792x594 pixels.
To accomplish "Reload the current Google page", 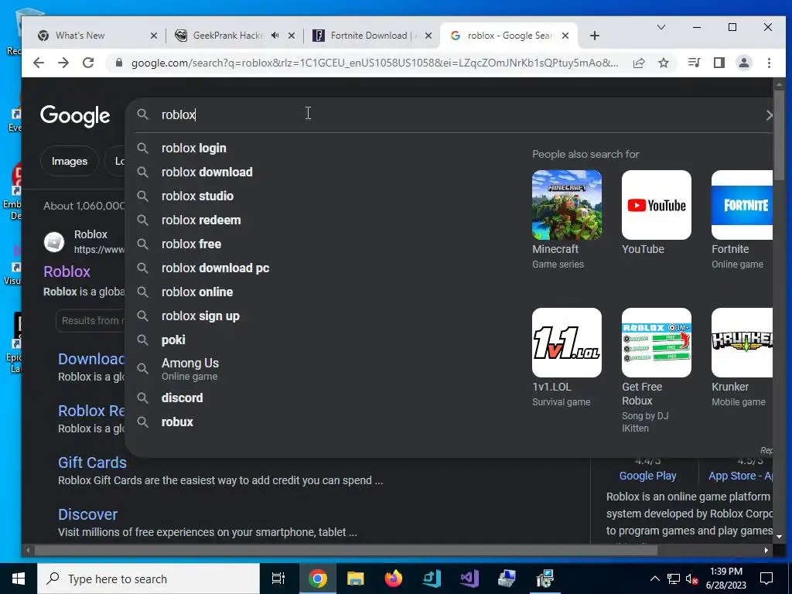I will [88, 63].
